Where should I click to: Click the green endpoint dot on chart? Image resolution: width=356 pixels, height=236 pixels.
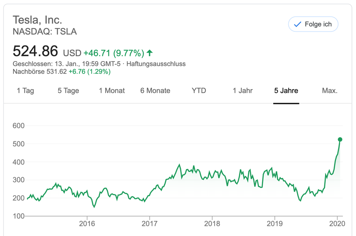pos(340,139)
